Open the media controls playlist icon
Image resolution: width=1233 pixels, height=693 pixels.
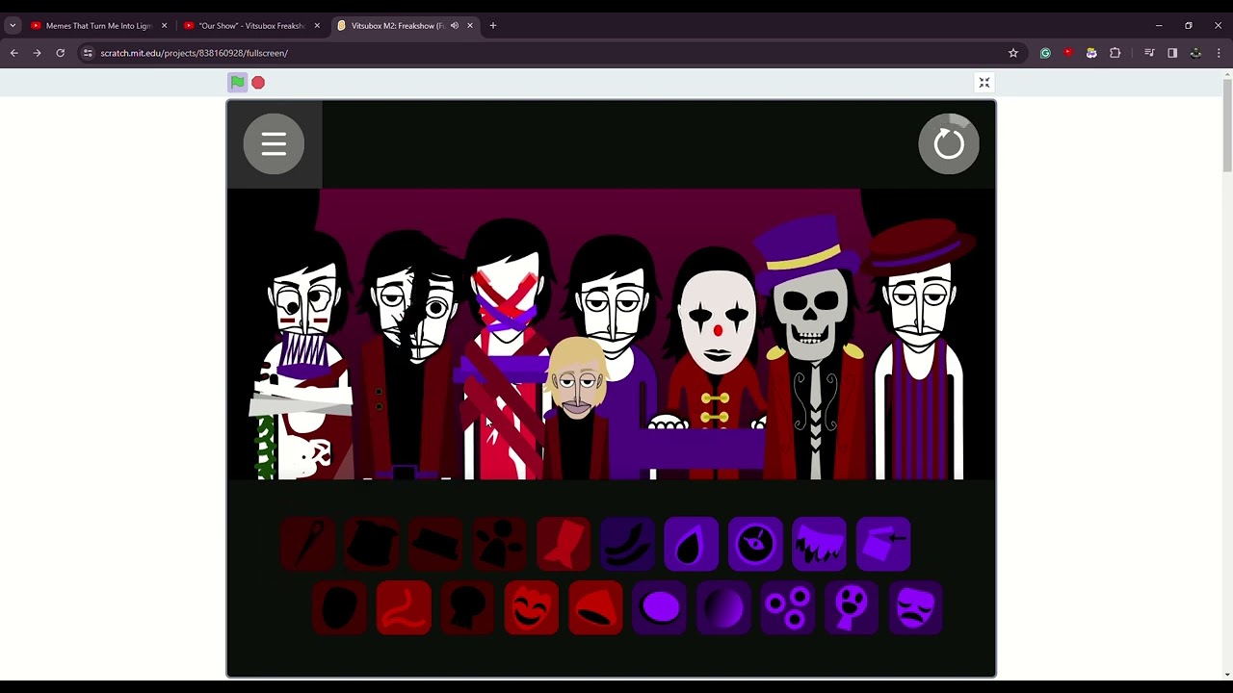pyautogui.click(x=1149, y=53)
